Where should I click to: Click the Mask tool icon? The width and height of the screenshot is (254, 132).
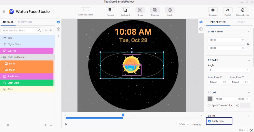pos(170,10)
